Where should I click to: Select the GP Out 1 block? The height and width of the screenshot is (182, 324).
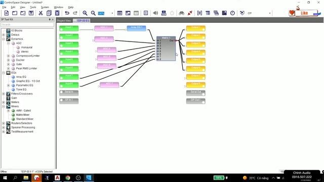pyautogui.click(x=196, y=101)
